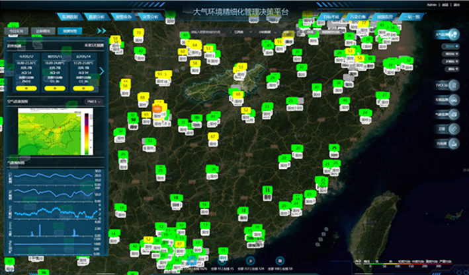Viewport: 469px width, 275px height.
Task: Open the 一站一图 top navigation tab
Action: [x=411, y=16]
